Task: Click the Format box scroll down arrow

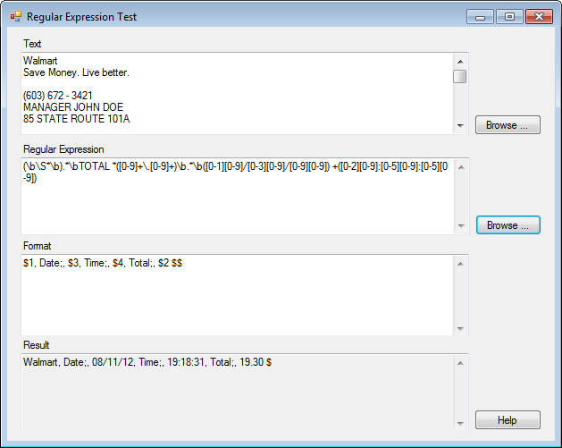Action: coord(460,327)
